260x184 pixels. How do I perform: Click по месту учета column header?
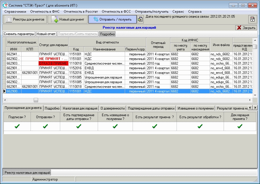coord(180,47)
